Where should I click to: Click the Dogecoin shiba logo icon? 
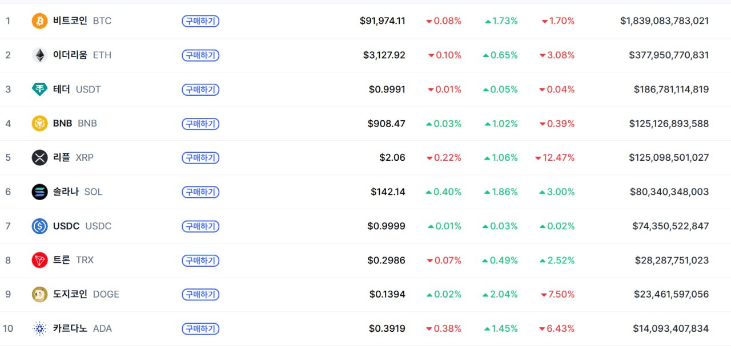click(39, 295)
